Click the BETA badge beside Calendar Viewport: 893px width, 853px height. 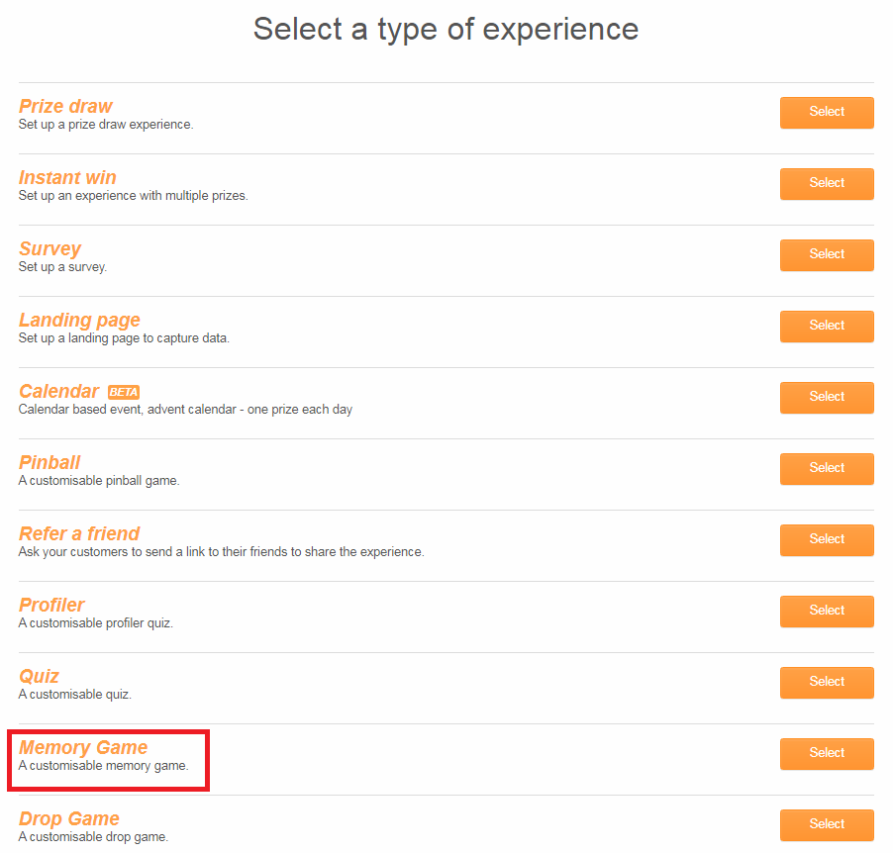[124, 392]
